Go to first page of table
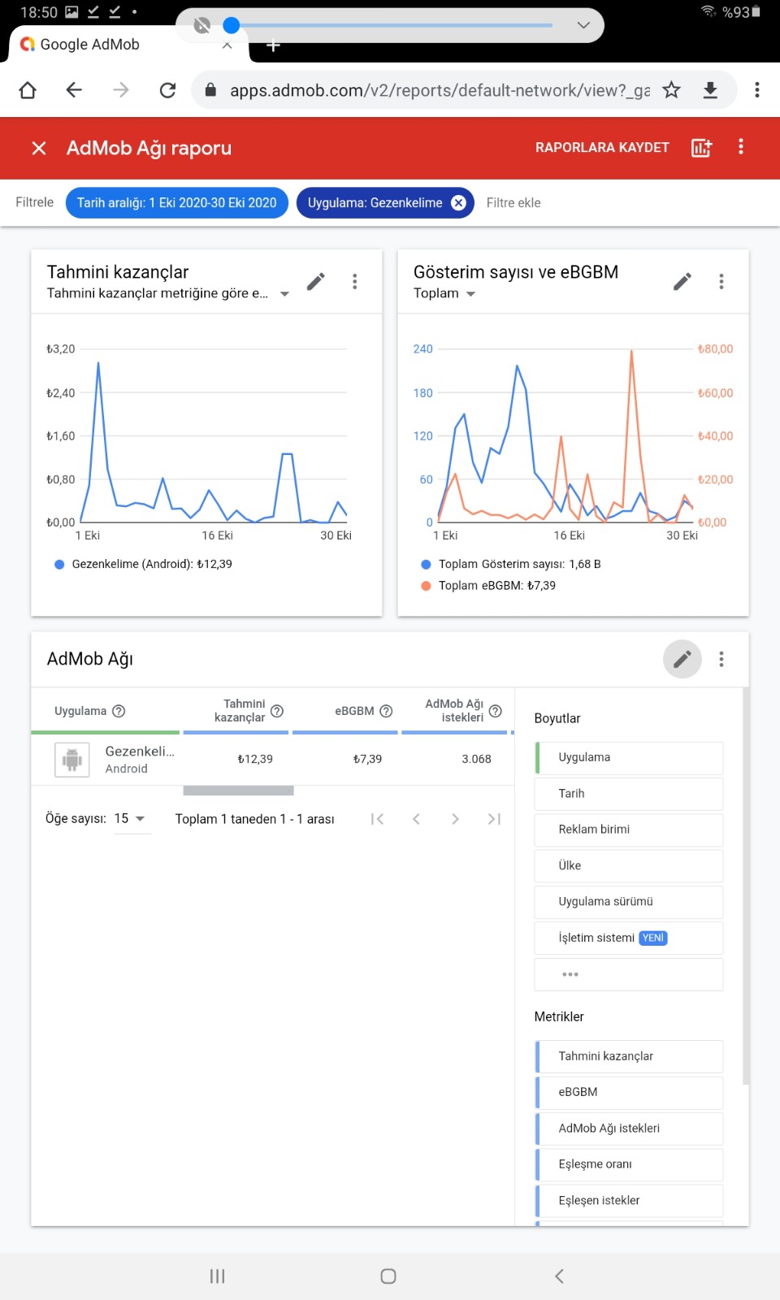The width and height of the screenshot is (780, 1300). pyautogui.click(x=377, y=819)
